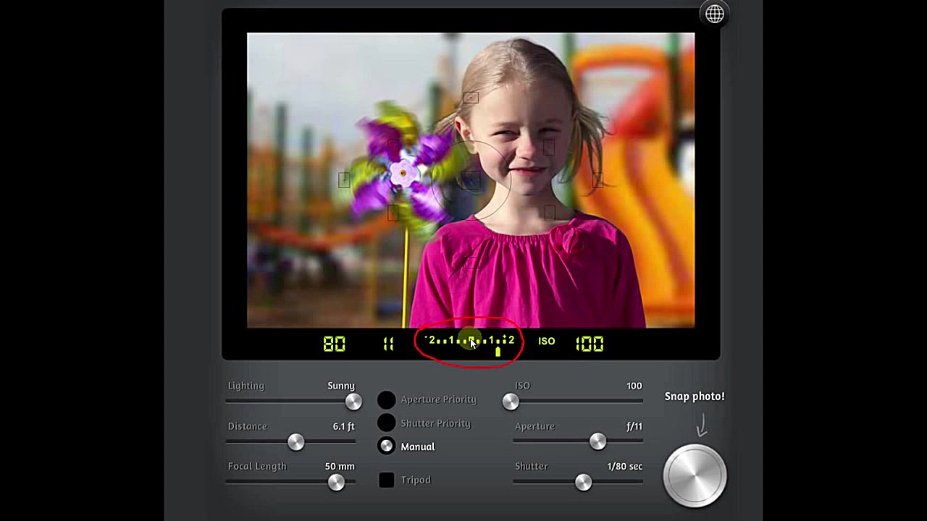
Task: Click the ISO 100 viewfinder readout
Action: [x=589, y=344]
